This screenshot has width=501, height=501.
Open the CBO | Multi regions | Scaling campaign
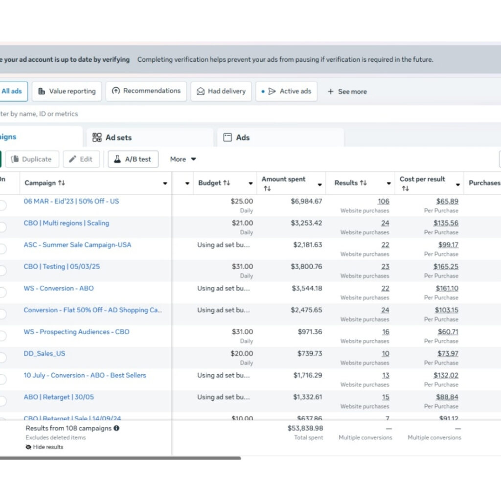[67, 223]
